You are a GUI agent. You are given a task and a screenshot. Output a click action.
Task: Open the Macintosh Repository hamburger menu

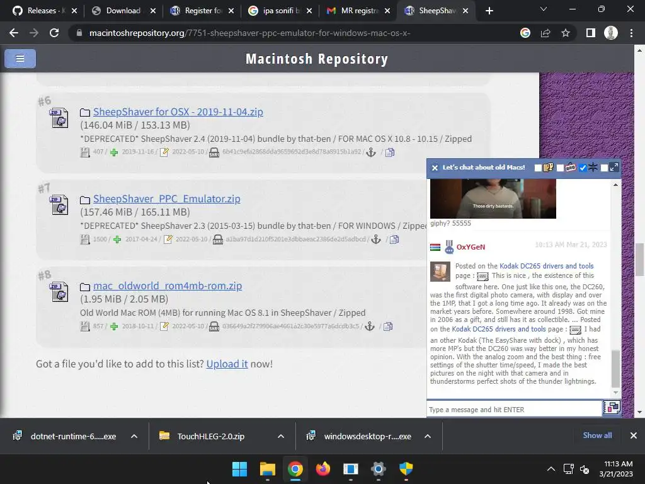[x=20, y=59]
